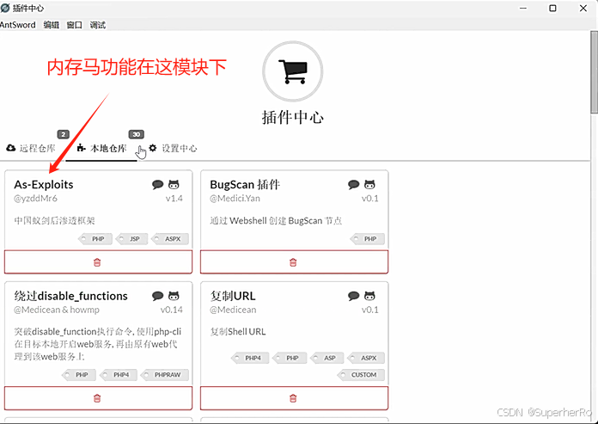
Task: Click the 本地仓库 badge showing 30
Action: (x=136, y=134)
